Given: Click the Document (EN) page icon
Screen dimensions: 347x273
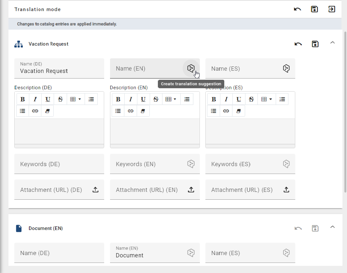Looking at the screenshot, I should click(19, 228).
